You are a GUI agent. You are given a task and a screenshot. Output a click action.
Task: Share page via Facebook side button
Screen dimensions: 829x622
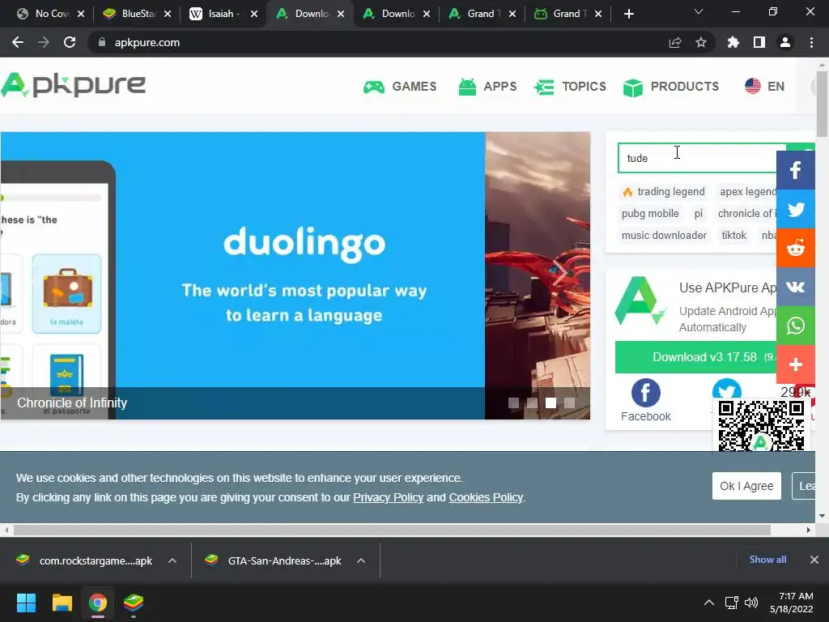point(795,170)
